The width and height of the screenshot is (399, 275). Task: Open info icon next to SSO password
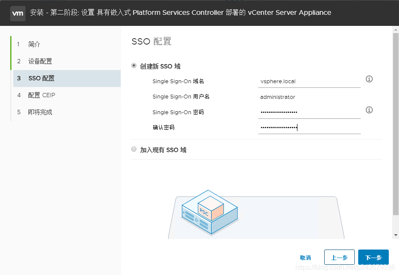(369, 110)
